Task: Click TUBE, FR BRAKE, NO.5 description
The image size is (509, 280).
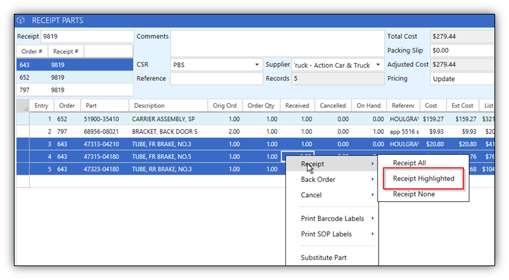Action: click(x=168, y=156)
